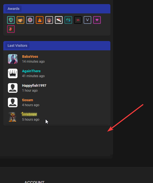Click the red burst award in second row

pos(11,29)
